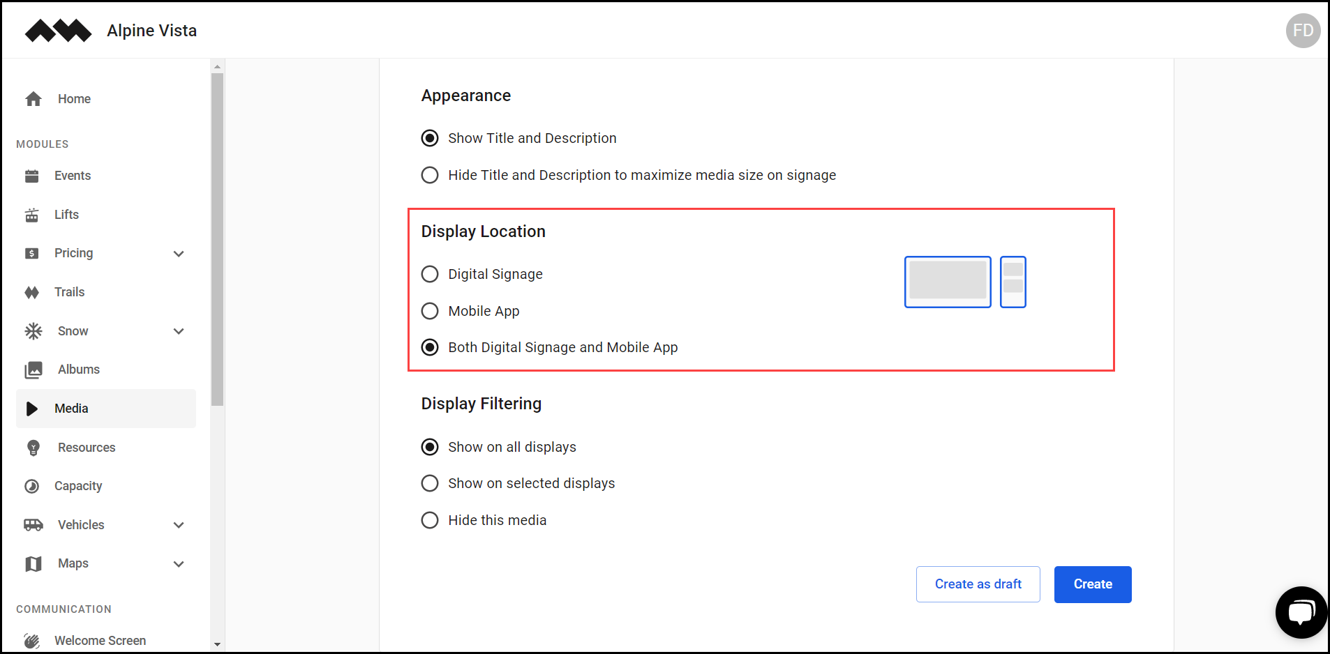Click the Events calendar icon
Viewport: 1330px width, 654px height.
point(32,176)
